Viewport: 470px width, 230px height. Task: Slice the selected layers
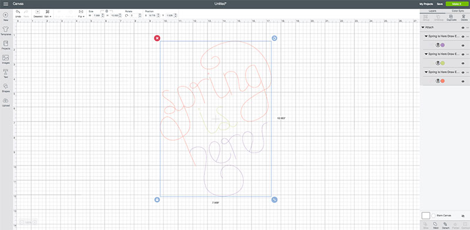click(425, 225)
